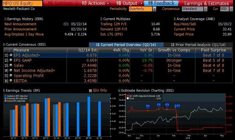This screenshot has height=140, width=235.
Task: Select the EBITDA radio button
Action: click(x=11, y=81)
